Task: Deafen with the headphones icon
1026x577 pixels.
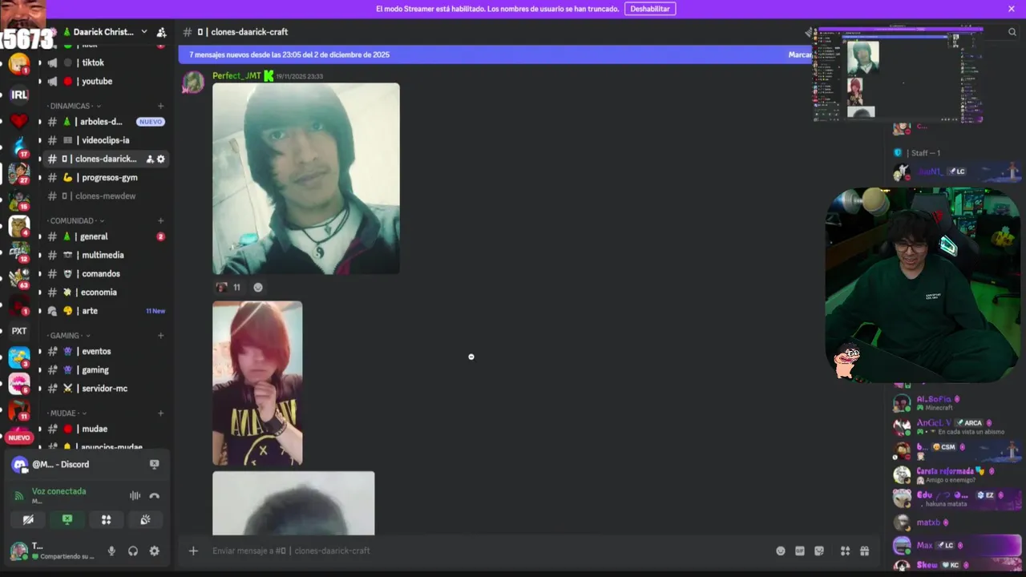Action: [x=133, y=551]
